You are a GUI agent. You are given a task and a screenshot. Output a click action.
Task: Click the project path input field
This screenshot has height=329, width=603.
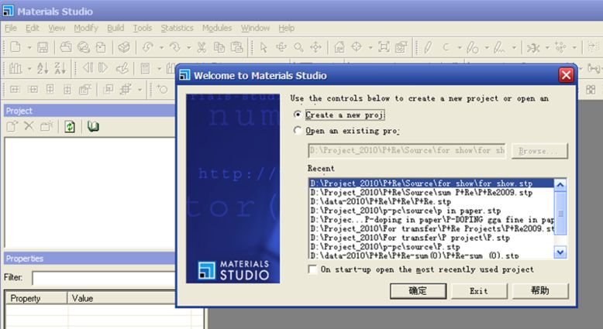point(406,150)
